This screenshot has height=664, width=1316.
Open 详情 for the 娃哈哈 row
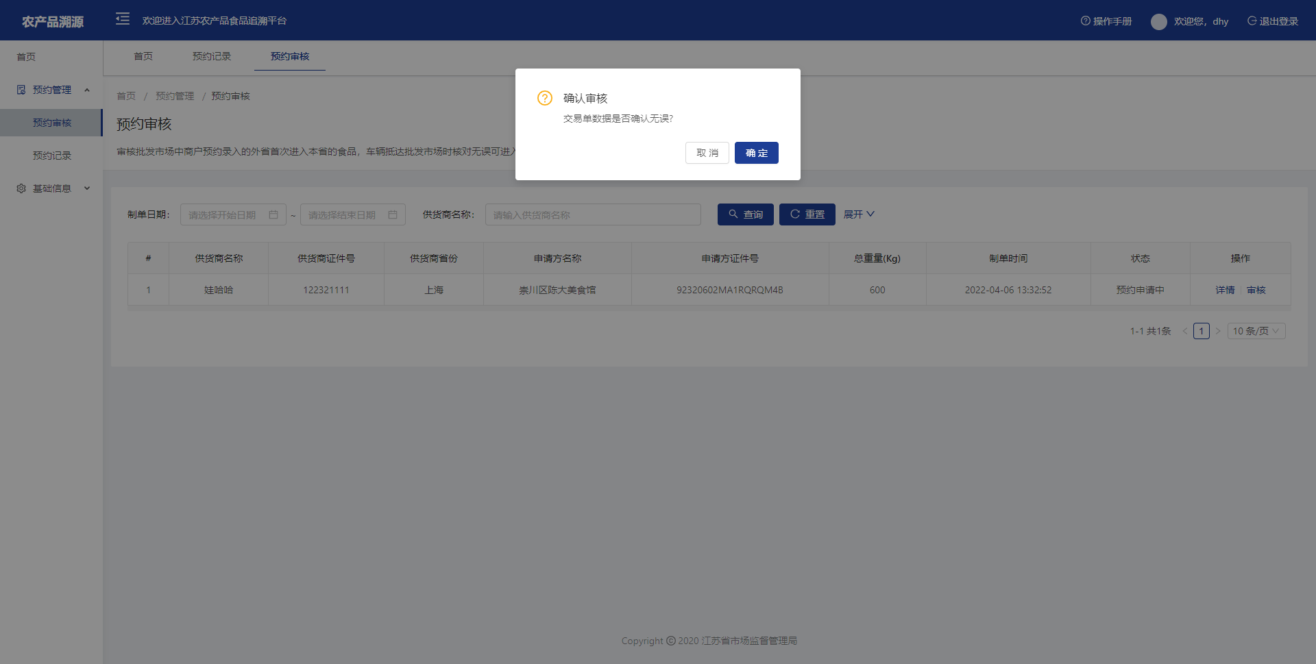coord(1225,290)
